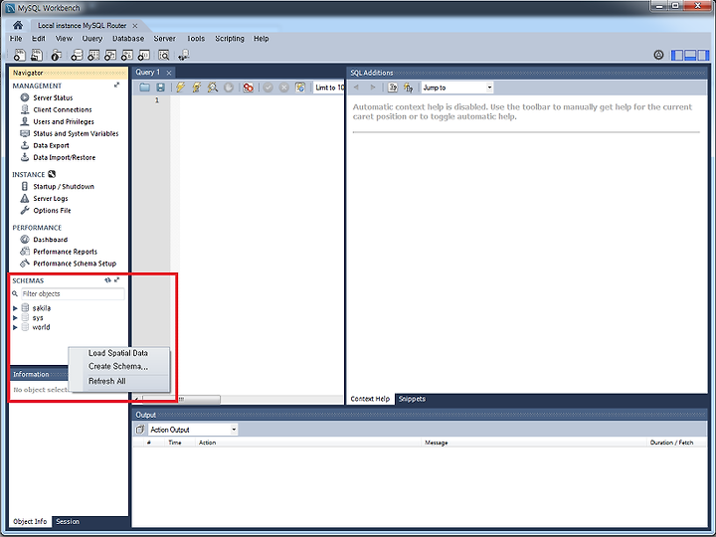
Task: Click the forward arrow in SQL Additions
Action: [x=373, y=88]
